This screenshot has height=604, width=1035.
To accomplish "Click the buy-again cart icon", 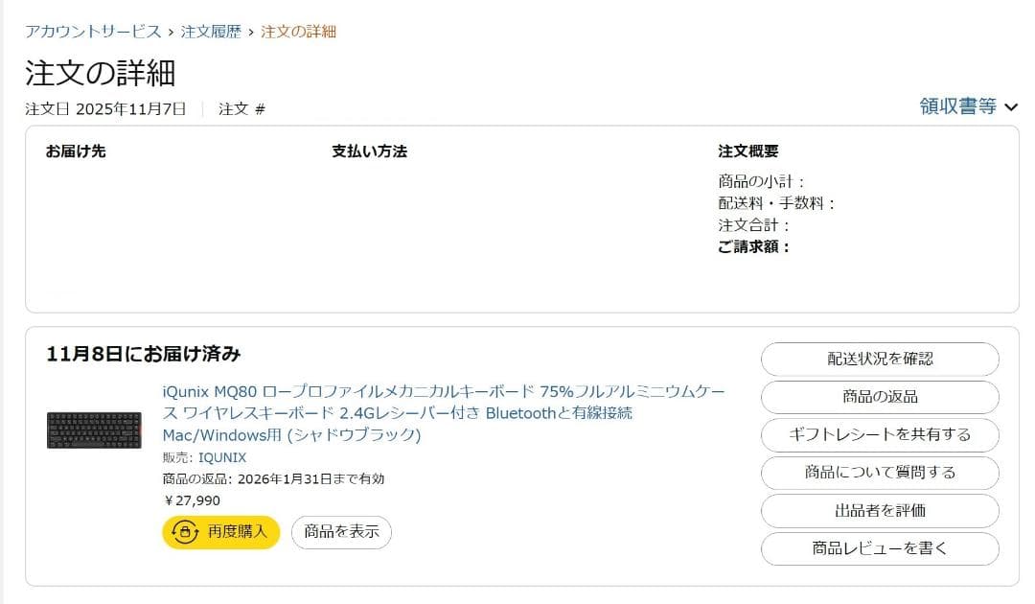I will coord(184,532).
